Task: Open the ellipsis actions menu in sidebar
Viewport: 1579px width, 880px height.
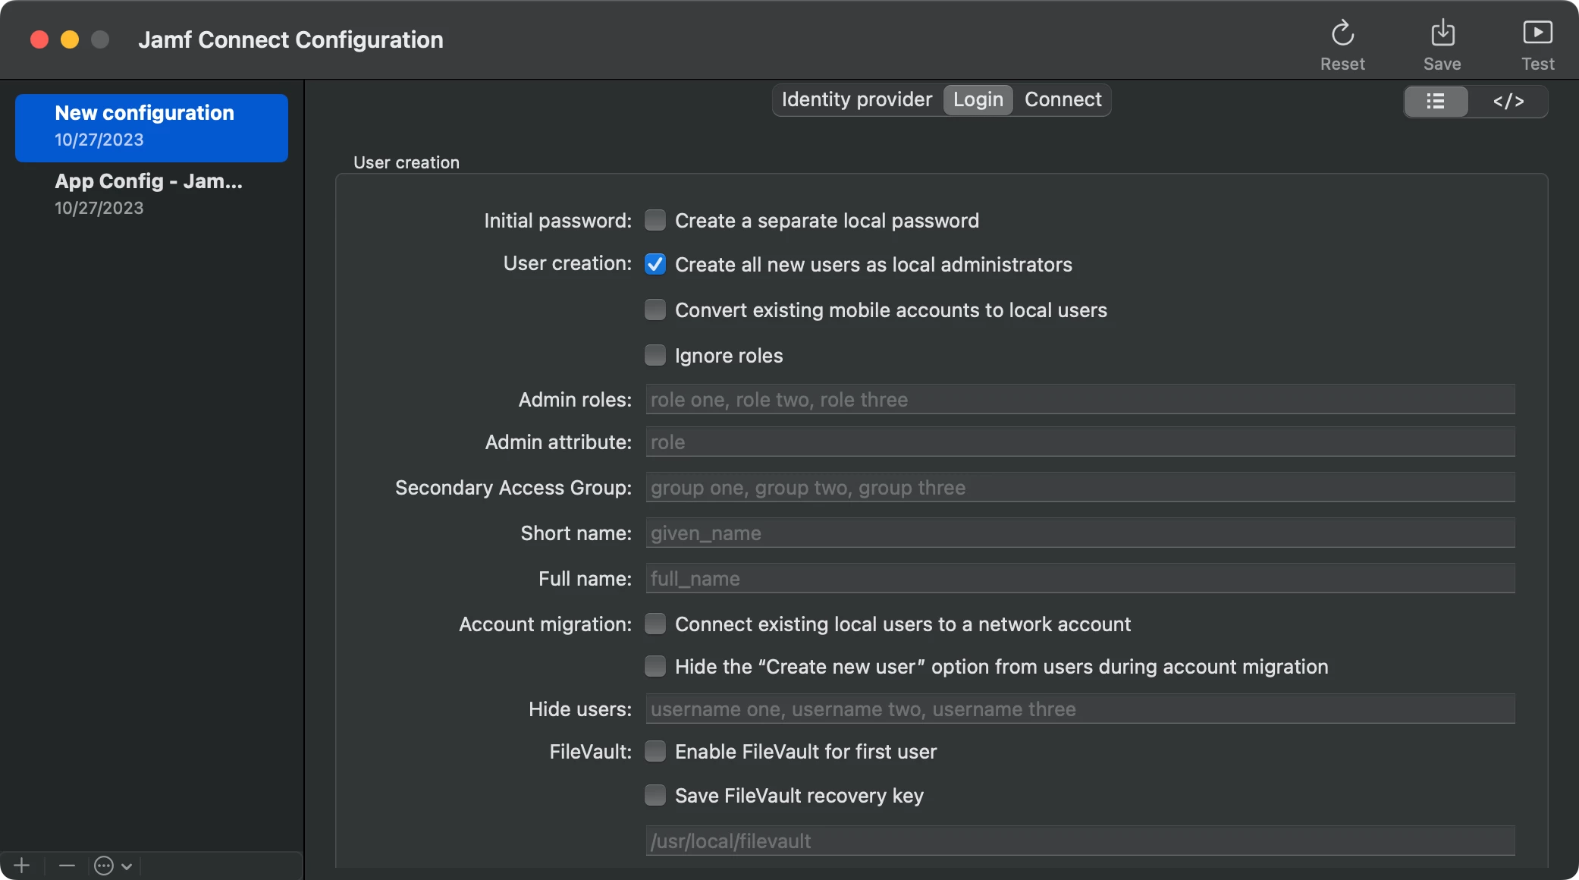Action: pyautogui.click(x=112, y=866)
